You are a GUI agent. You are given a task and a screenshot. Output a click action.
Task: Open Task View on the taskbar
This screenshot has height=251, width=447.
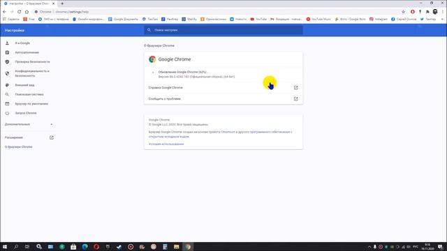coord(27,247)
